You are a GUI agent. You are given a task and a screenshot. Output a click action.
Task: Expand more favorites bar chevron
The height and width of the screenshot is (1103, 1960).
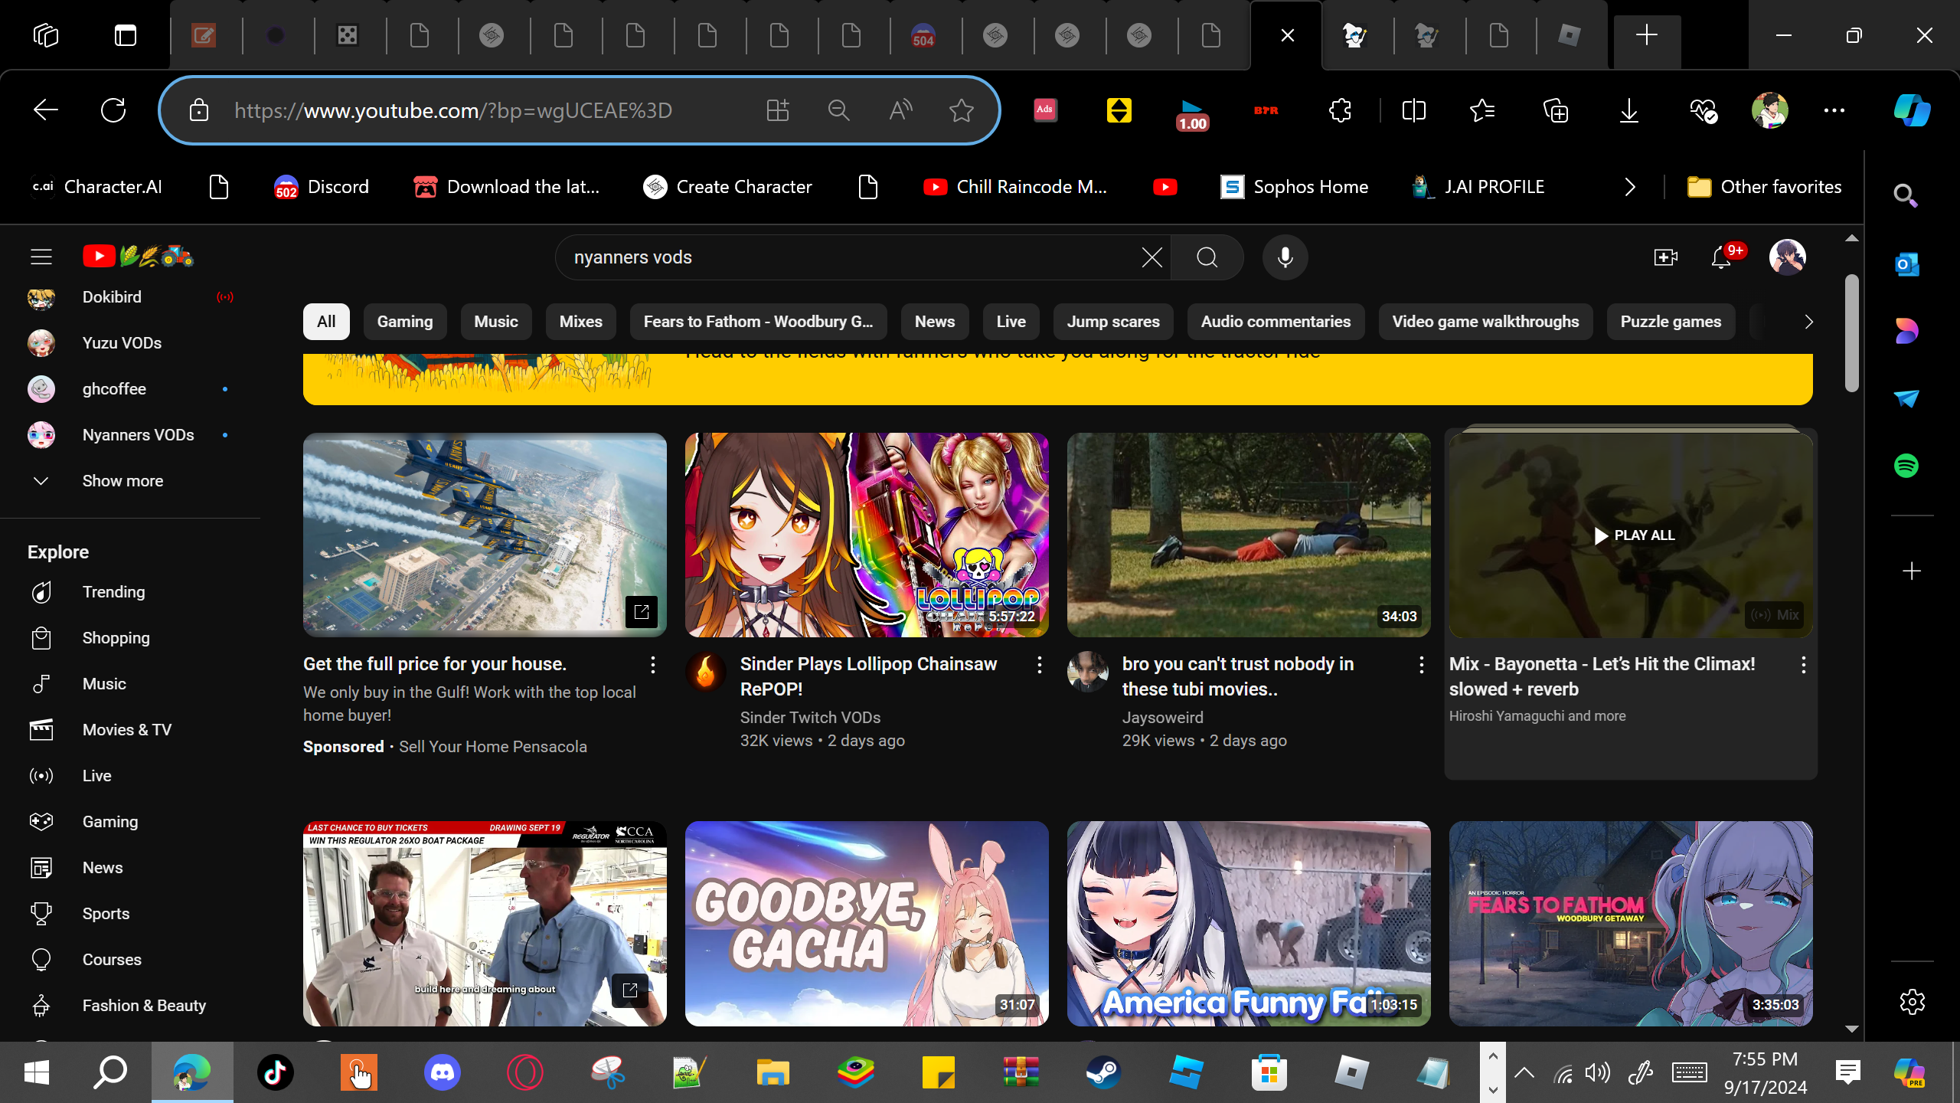coord(1629,187)
